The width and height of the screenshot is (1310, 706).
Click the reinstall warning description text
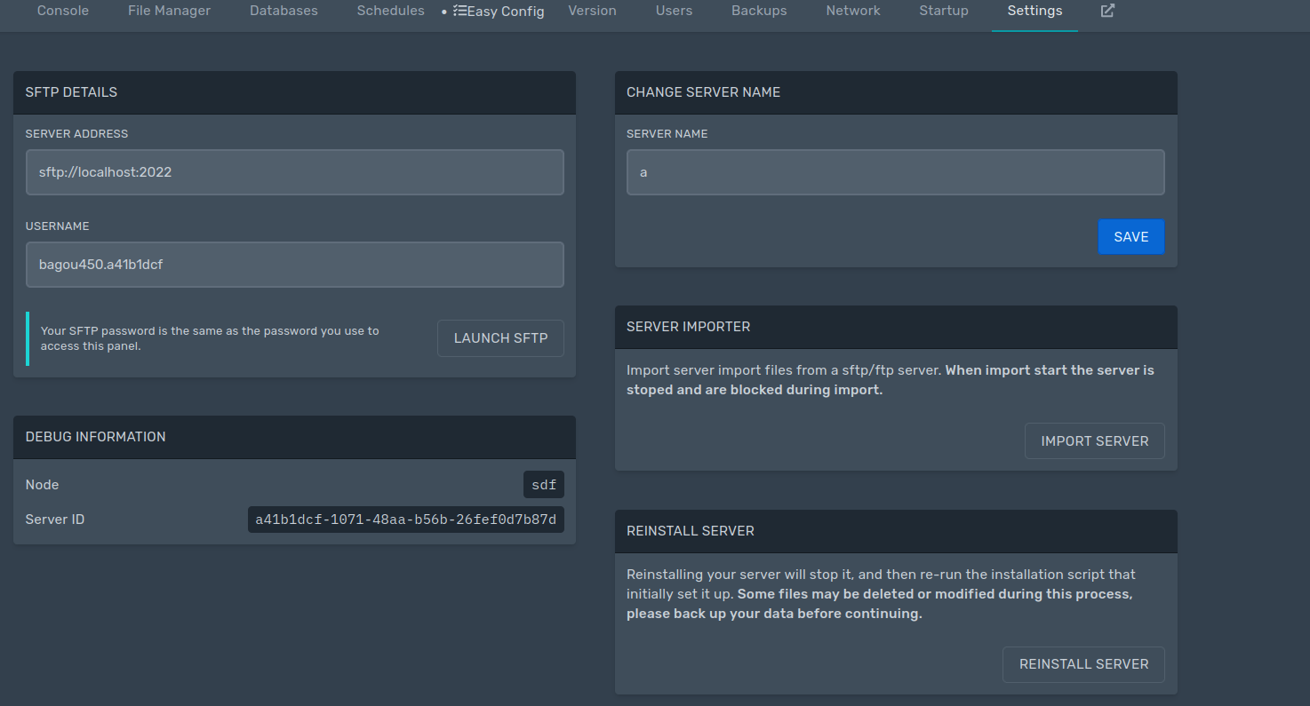tap(881, 594)
